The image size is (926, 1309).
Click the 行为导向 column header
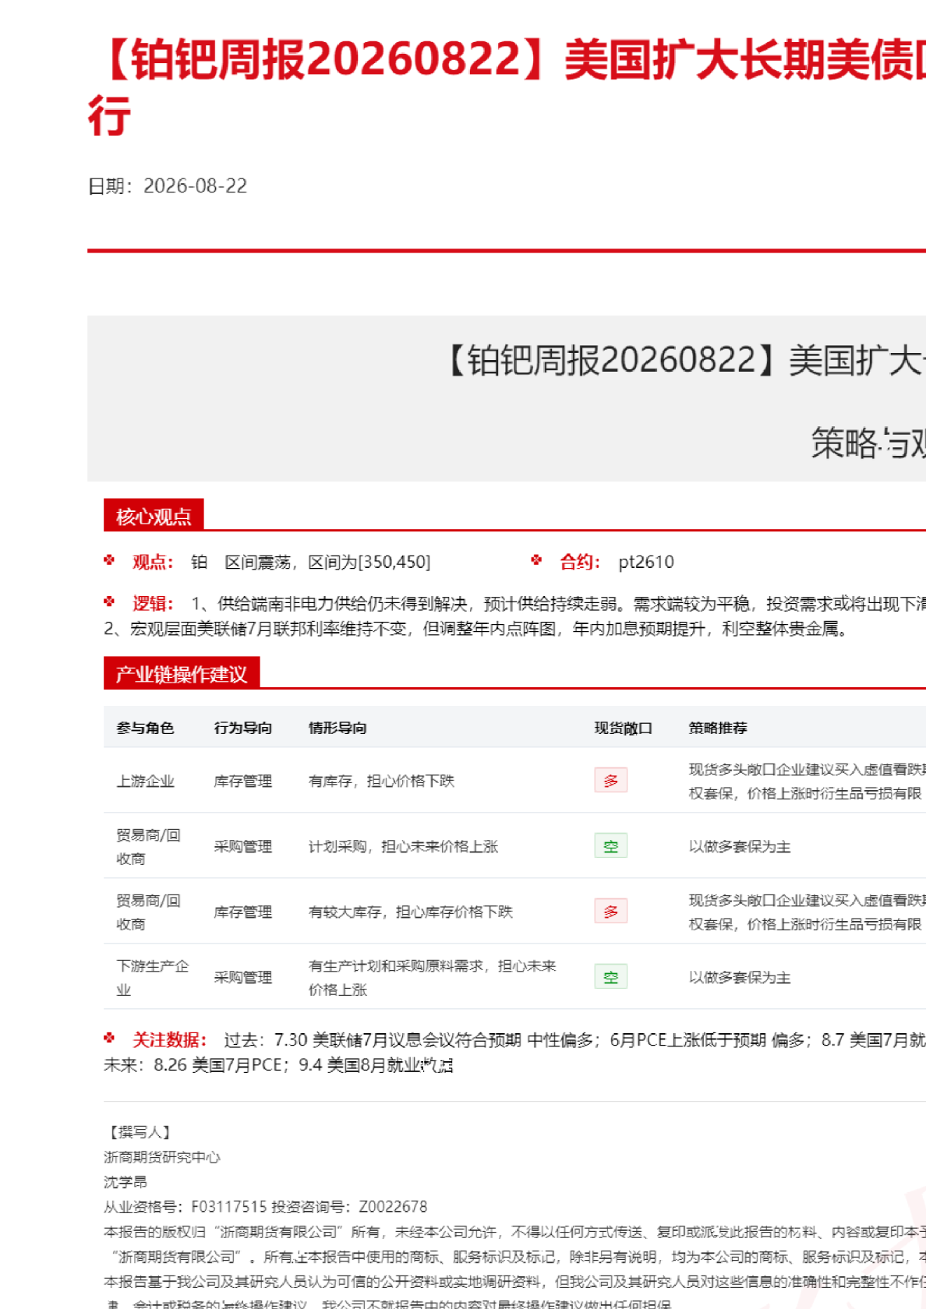coord(243,728)
